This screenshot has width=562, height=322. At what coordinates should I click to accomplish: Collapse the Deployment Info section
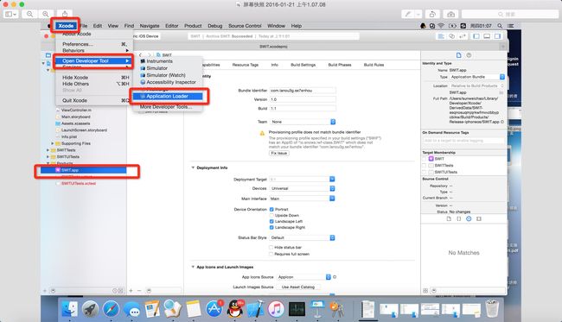(193, 167)
